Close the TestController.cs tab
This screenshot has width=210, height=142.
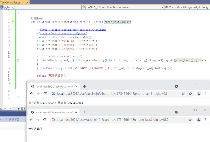tap(27, 2)
